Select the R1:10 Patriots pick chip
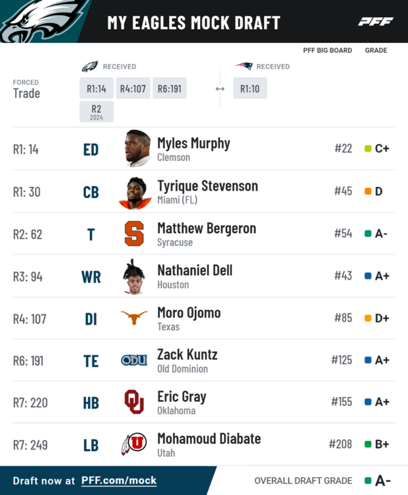The image size is (408, 495). [250, 88]
